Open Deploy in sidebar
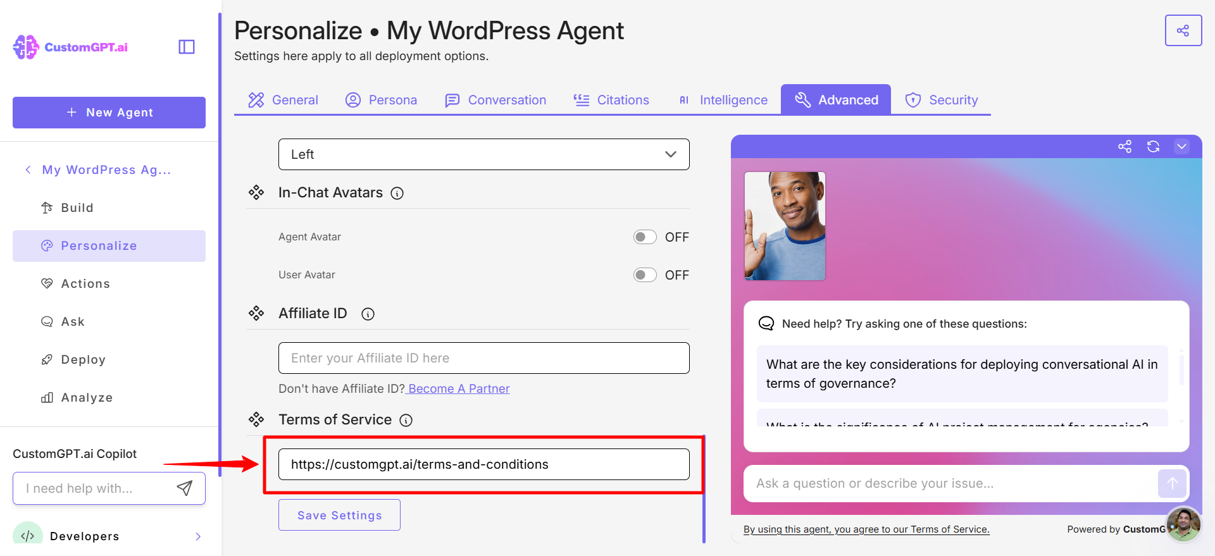 (x=109, y=359)
